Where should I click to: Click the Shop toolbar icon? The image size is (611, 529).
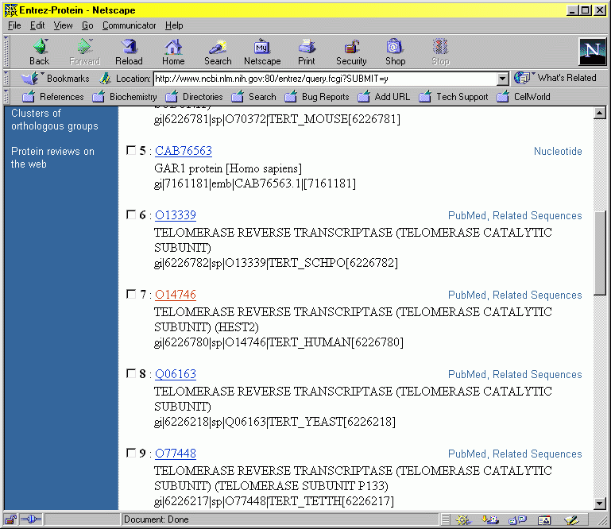point(395,52)
